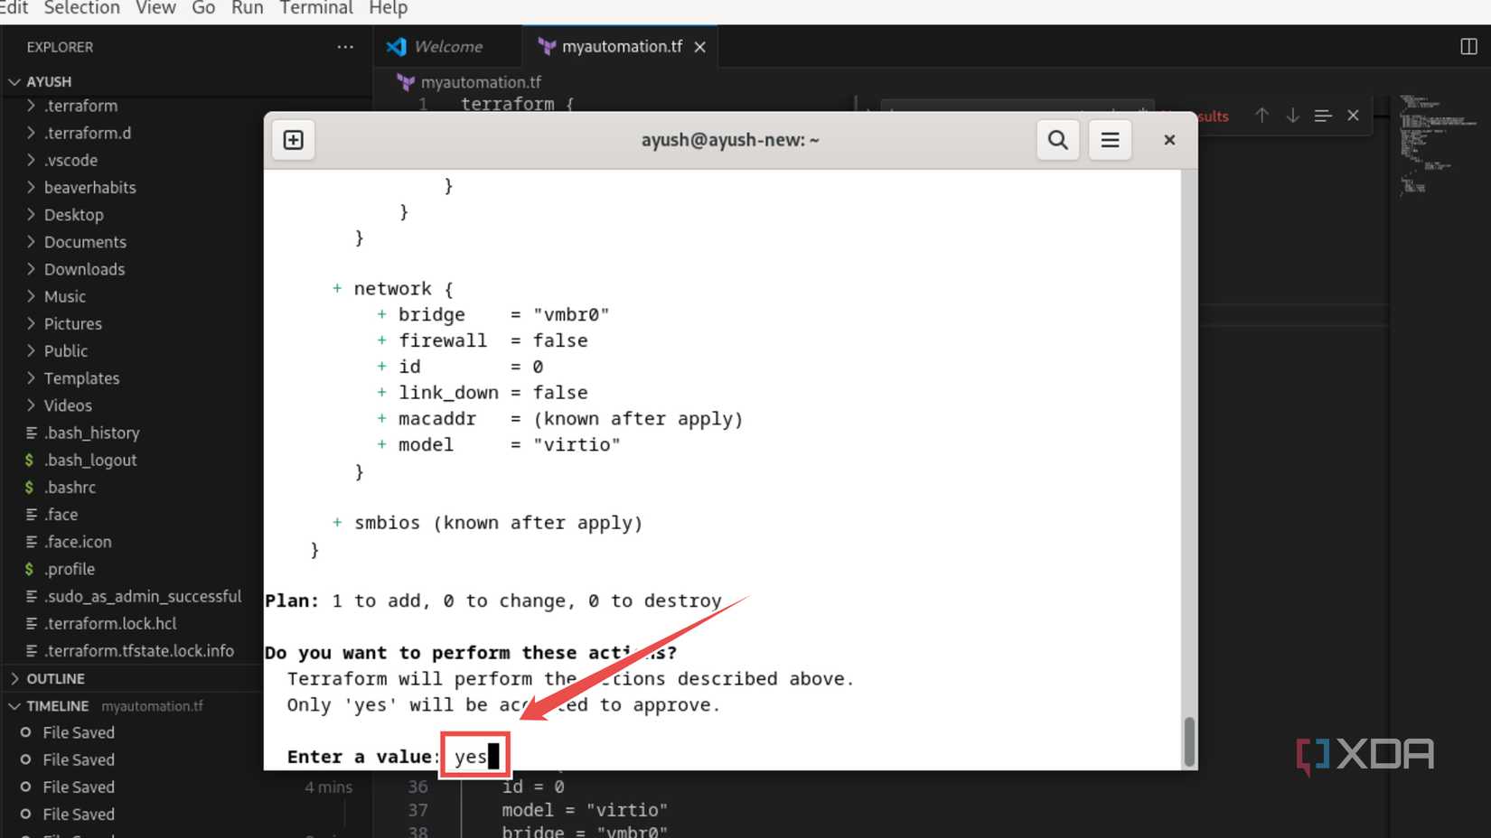
Task: Open the terminal hamburger menu
Action: (x=1110, y=139)
